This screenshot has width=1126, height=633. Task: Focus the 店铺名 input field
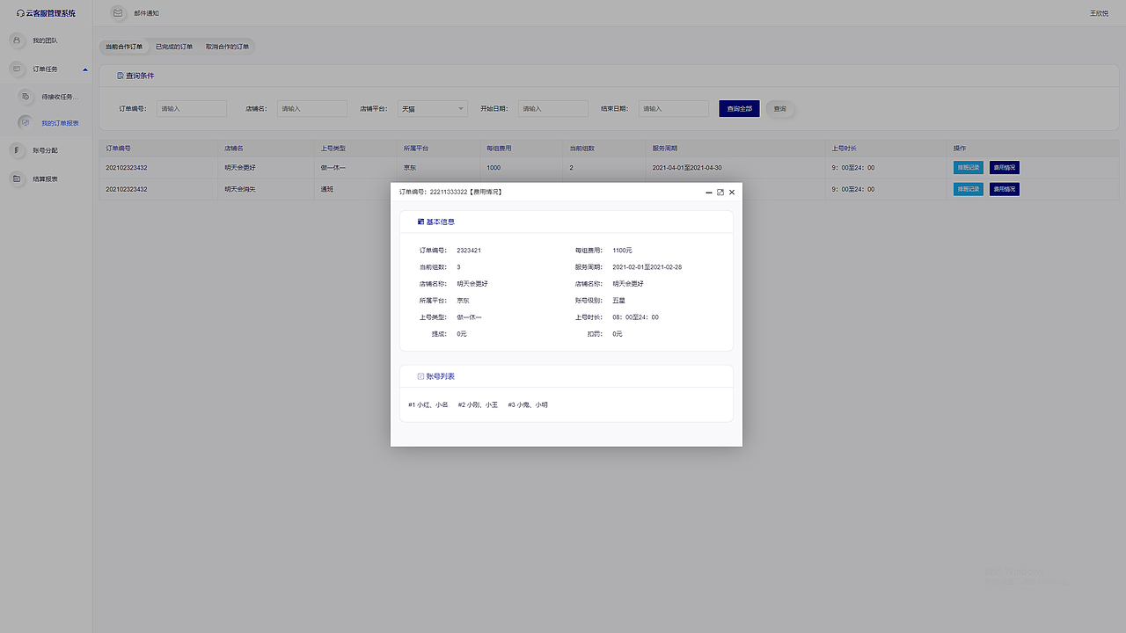312,109
